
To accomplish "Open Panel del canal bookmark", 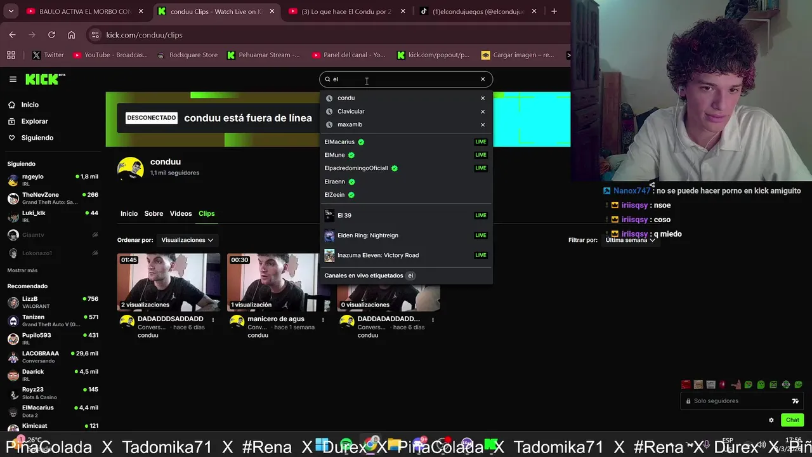I will pos(349,55).
